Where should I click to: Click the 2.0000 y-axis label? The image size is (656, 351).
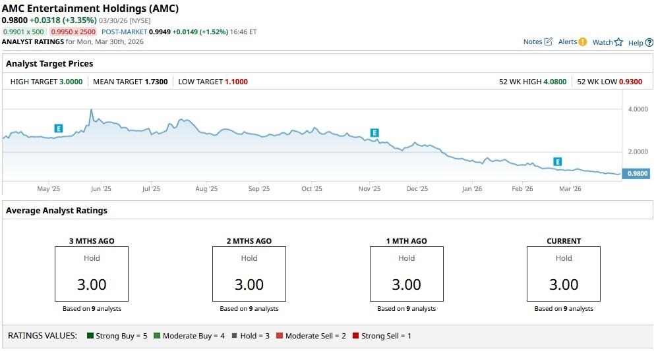pos(638,151)
